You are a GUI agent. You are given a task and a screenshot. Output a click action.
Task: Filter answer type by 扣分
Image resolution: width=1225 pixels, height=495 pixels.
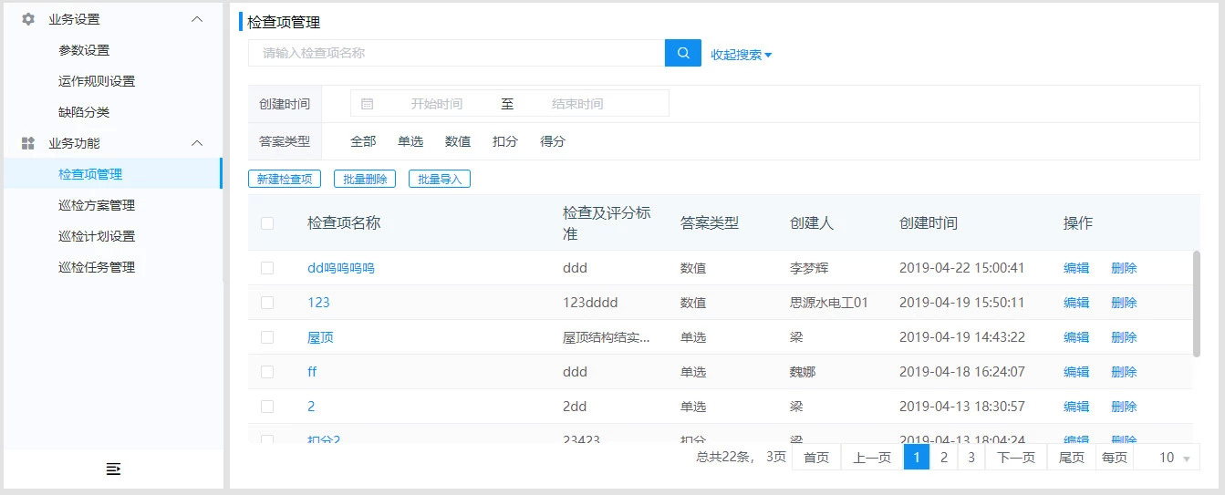tap(505, 141)
